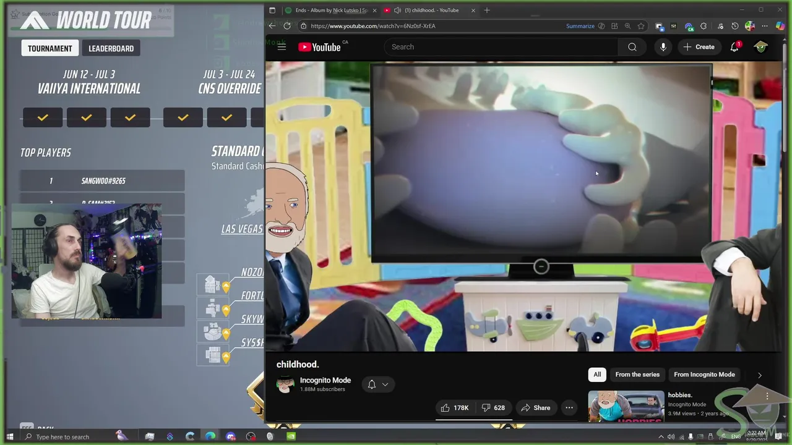Open the notification center icon
Viewport: 792px width, 445px height.
(778, 437)
